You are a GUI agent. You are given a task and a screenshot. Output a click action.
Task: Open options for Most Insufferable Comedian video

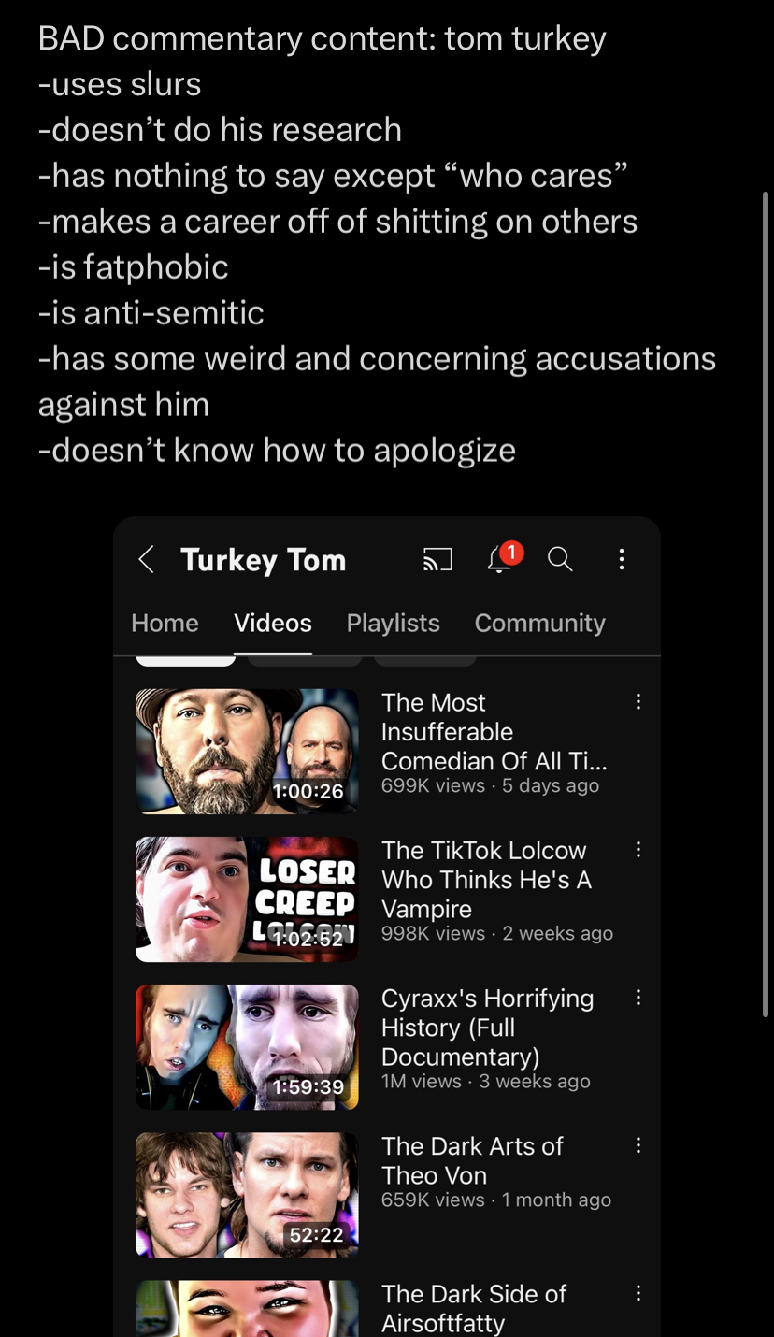click(638, 702)
